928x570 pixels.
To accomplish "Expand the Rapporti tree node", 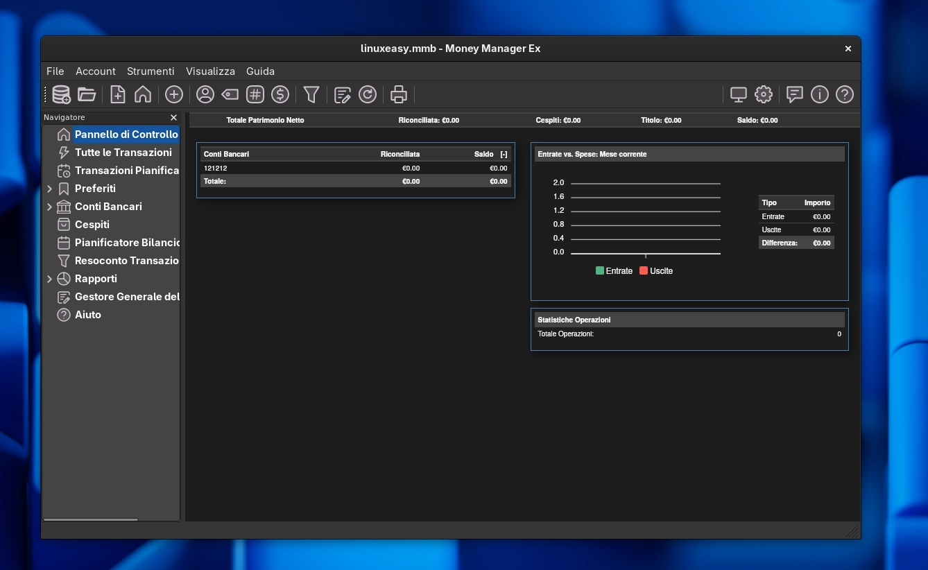I will 49,279.
